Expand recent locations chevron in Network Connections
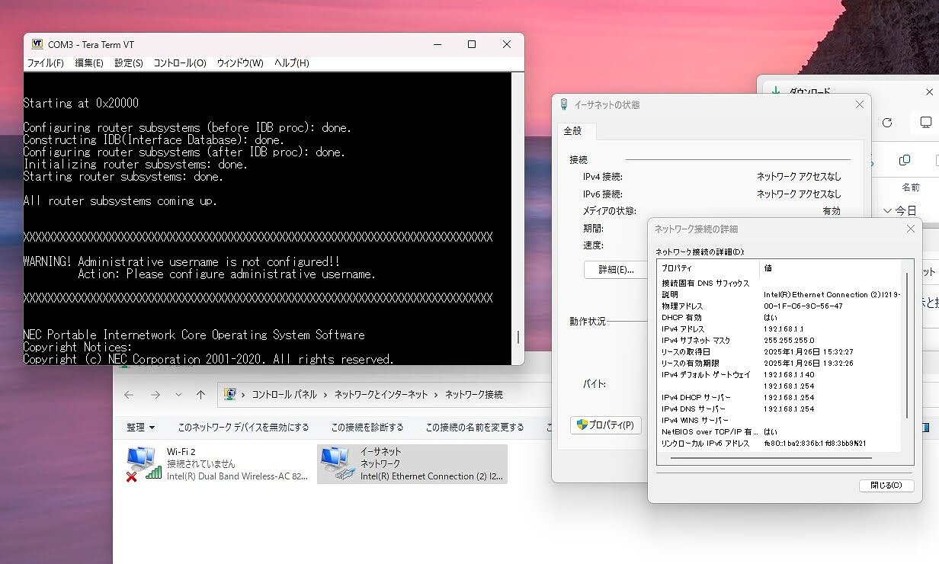 pyautogui.click(x=178, y=395)
